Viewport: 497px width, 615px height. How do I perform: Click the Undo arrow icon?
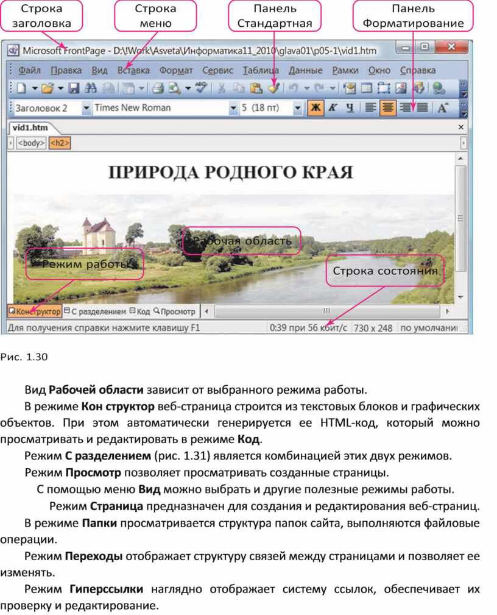[x=294, y=88]
